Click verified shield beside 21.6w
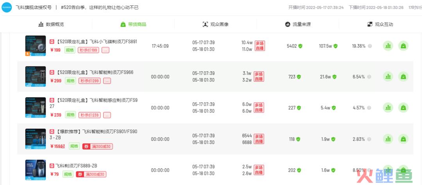Screen dimensions: 422x185 [334, 77]
